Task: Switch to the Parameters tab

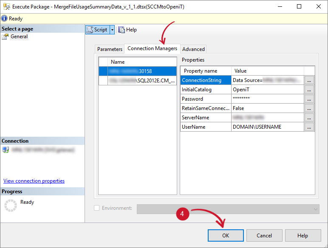Action: pos(110,49)
